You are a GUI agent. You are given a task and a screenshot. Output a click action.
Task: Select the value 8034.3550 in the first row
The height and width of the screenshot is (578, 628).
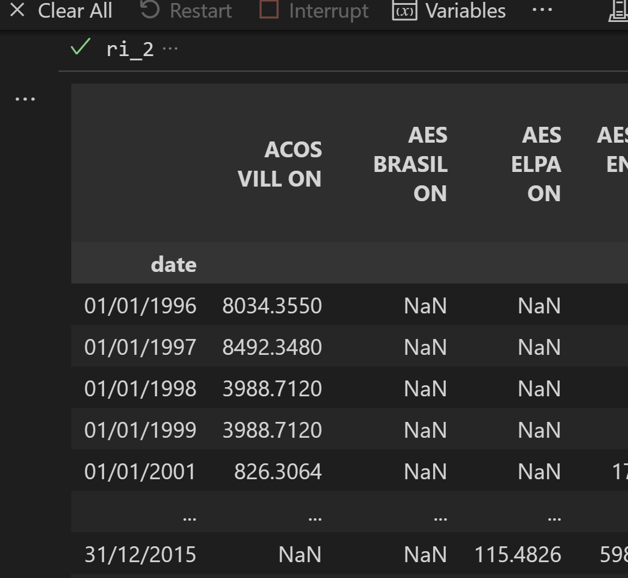coord(272,305)
